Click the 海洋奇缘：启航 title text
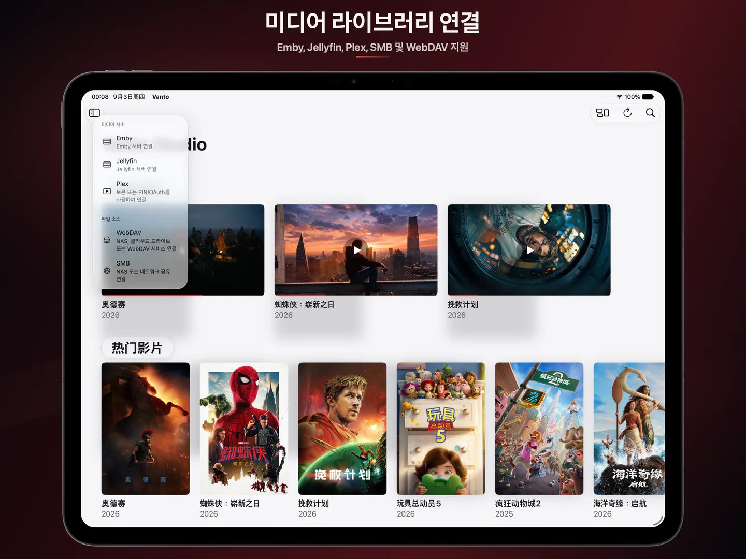The width and height of the screenshot is (746, 559). [620, 504]
